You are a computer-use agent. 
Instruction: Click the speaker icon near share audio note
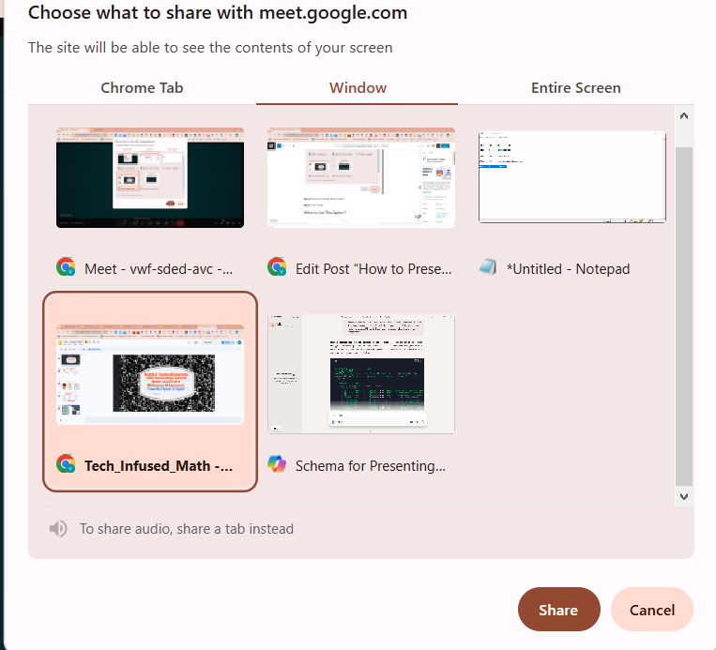pyautogui.click(x=58, y=529)
